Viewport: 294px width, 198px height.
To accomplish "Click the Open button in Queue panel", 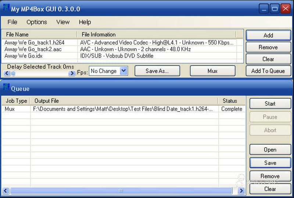I will (x=270, y=150).
